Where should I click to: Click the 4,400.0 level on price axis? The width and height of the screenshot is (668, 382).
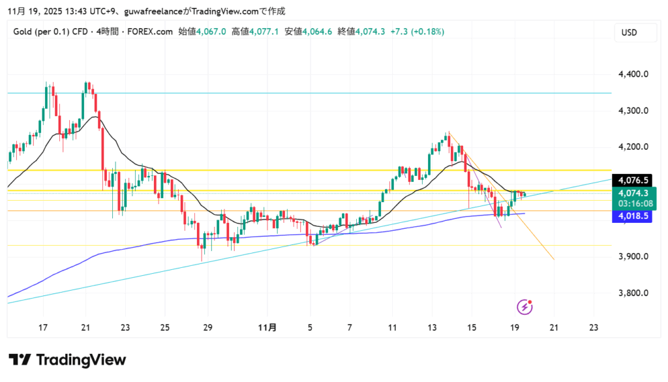[632, 74]
